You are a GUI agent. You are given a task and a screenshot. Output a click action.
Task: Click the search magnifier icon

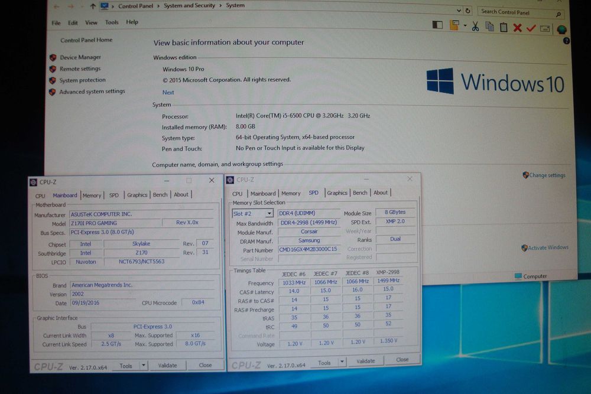pyautogui.click(x=558, y=14)
